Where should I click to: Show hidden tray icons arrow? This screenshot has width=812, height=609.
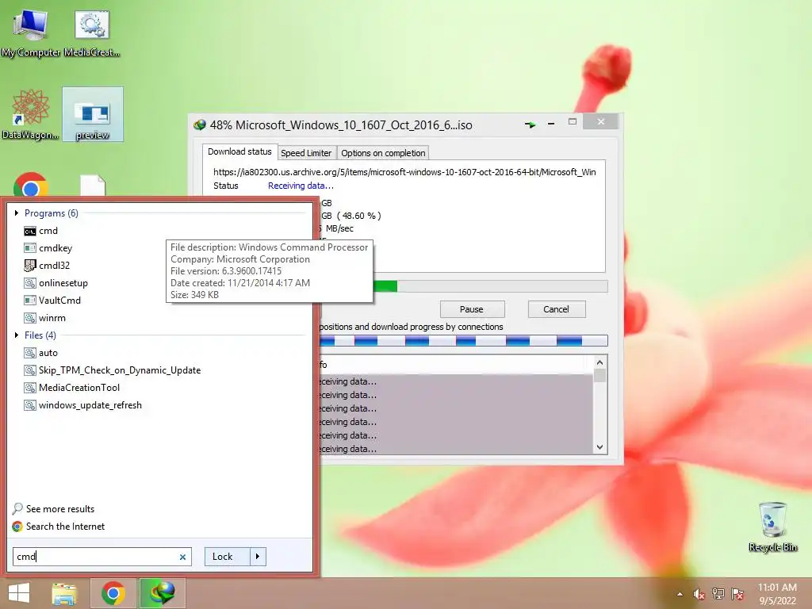pyautogui.click(x=680, y=594)
